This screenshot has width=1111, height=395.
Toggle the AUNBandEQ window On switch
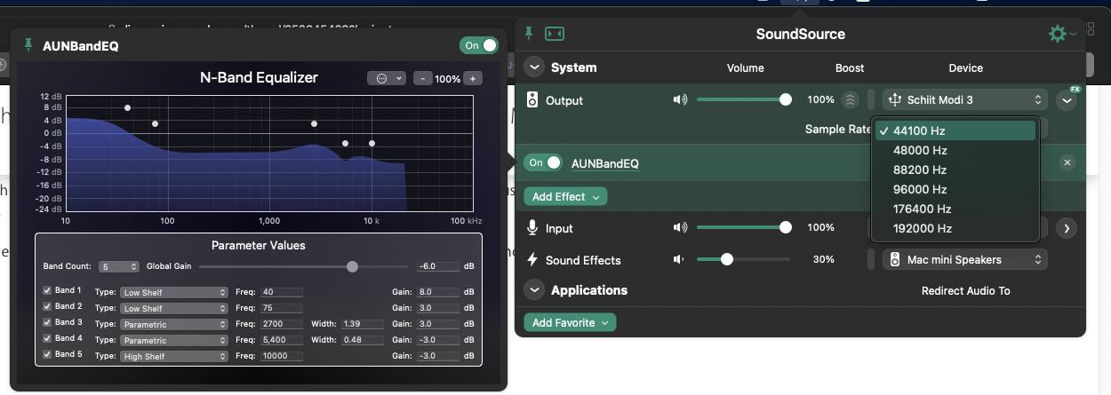point(479,45)
